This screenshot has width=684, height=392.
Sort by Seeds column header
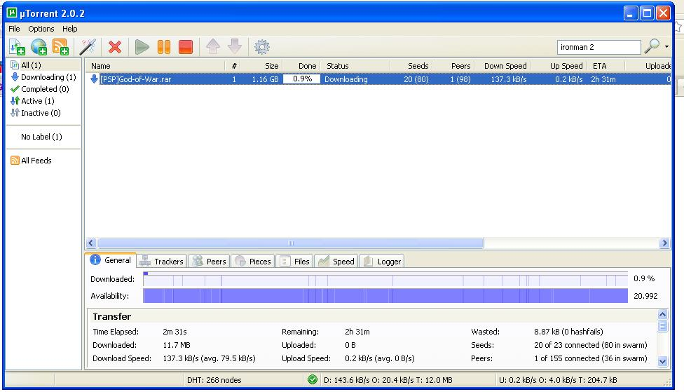411,66
